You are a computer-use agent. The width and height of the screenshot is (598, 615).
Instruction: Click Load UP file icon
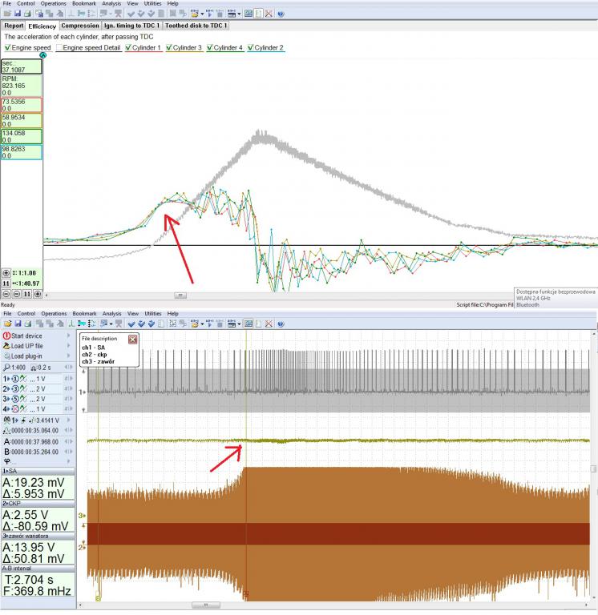coord(6,346)
